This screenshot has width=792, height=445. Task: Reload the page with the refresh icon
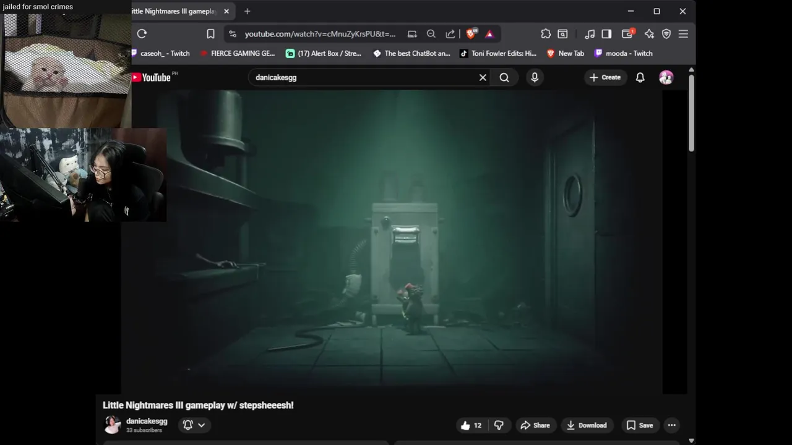pyautogui.click(x=142, y=34)
